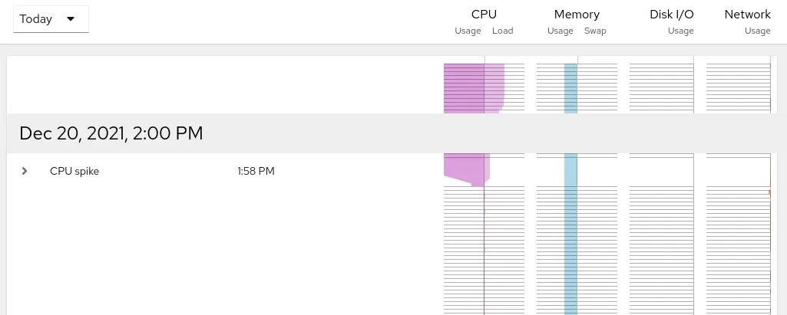The width and height of the screenshot is (787, 315).
Task: Open the Today date range dropdown
Action: point(51,19)
